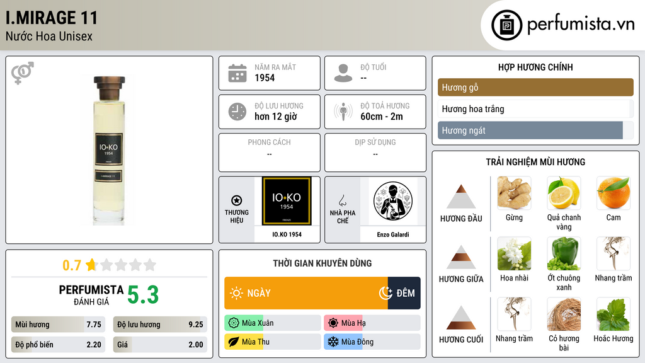Viewport: 645px width, 363px height.
Task: Click the Hương ngát accord bar
Action: click(x=535, y=130)
